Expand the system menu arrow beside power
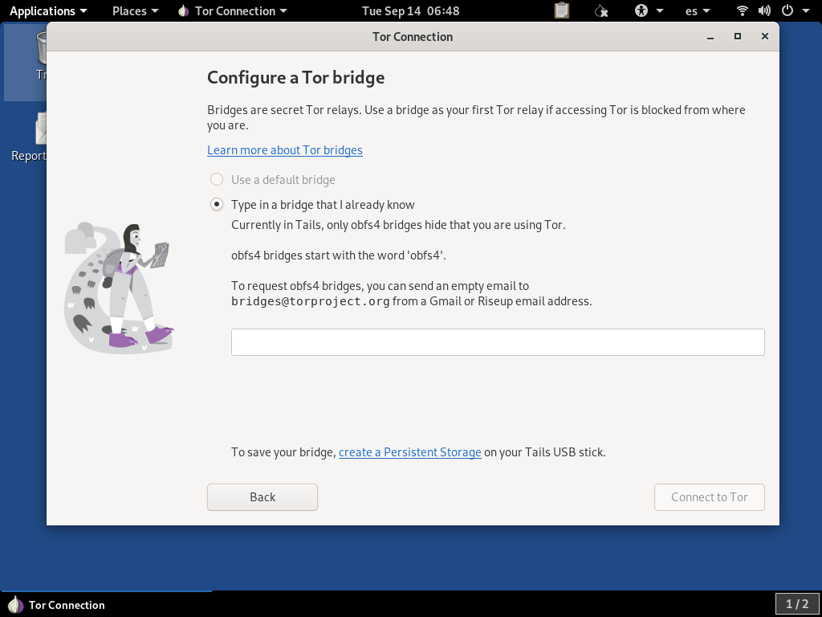 [806, 11]
